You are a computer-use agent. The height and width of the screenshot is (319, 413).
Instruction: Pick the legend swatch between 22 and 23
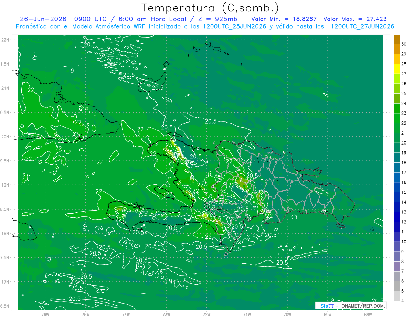[397, 118]
